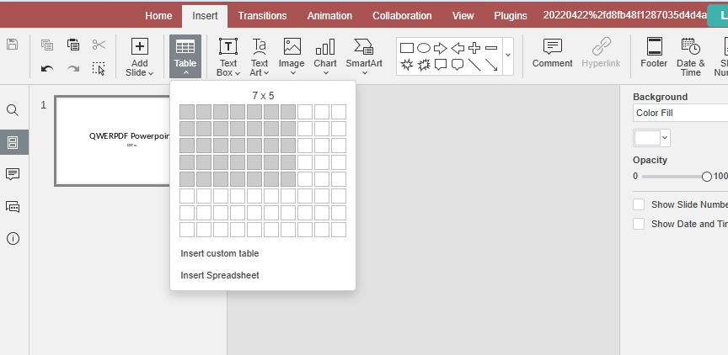This screenshot has width=728, height=355.
Task: Expand the Text Art dropdown arrow
Action: pos(265,73)
